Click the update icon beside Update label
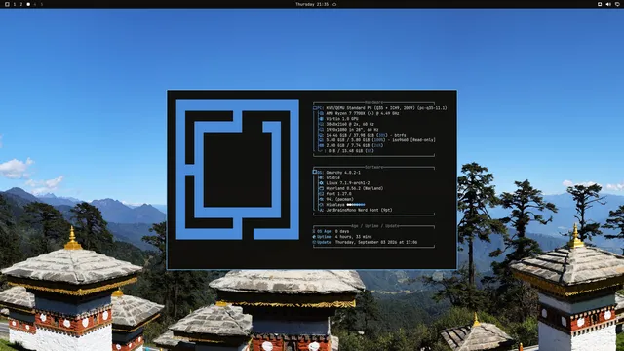 [314, 242]
